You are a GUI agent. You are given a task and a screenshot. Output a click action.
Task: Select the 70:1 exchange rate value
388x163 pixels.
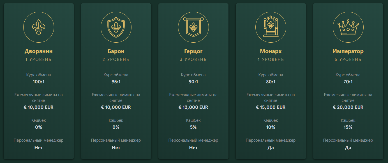(x=348, y=82)
